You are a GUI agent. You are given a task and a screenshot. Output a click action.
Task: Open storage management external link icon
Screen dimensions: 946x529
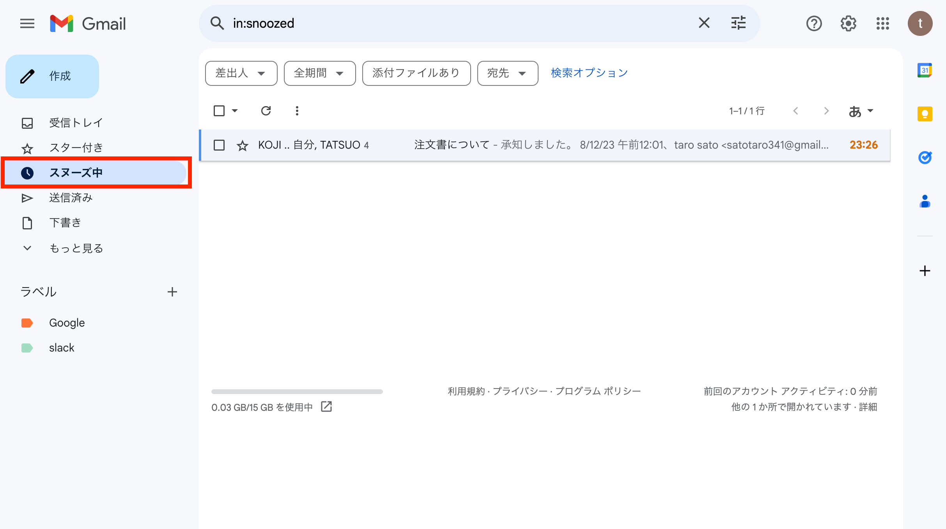[x=326, y=407]
